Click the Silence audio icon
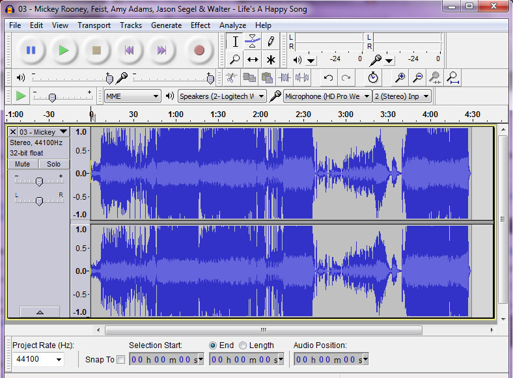 point(302,78)
